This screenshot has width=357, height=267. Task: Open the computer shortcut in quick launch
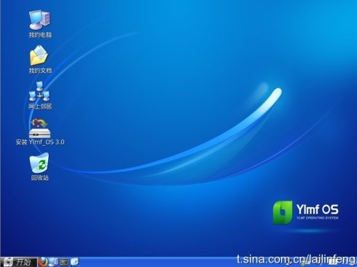[53, 262]
